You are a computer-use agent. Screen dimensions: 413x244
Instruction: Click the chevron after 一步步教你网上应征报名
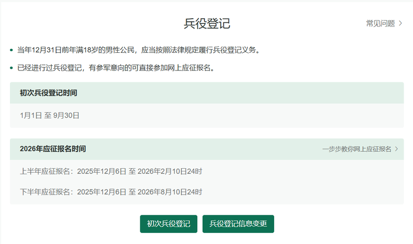coord(396,149)
